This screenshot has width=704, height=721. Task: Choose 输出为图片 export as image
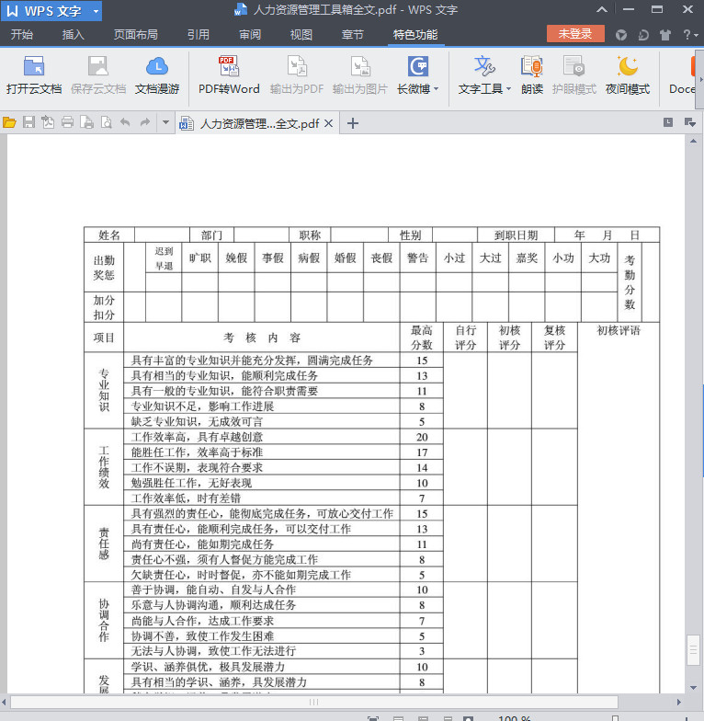[360, 75]
